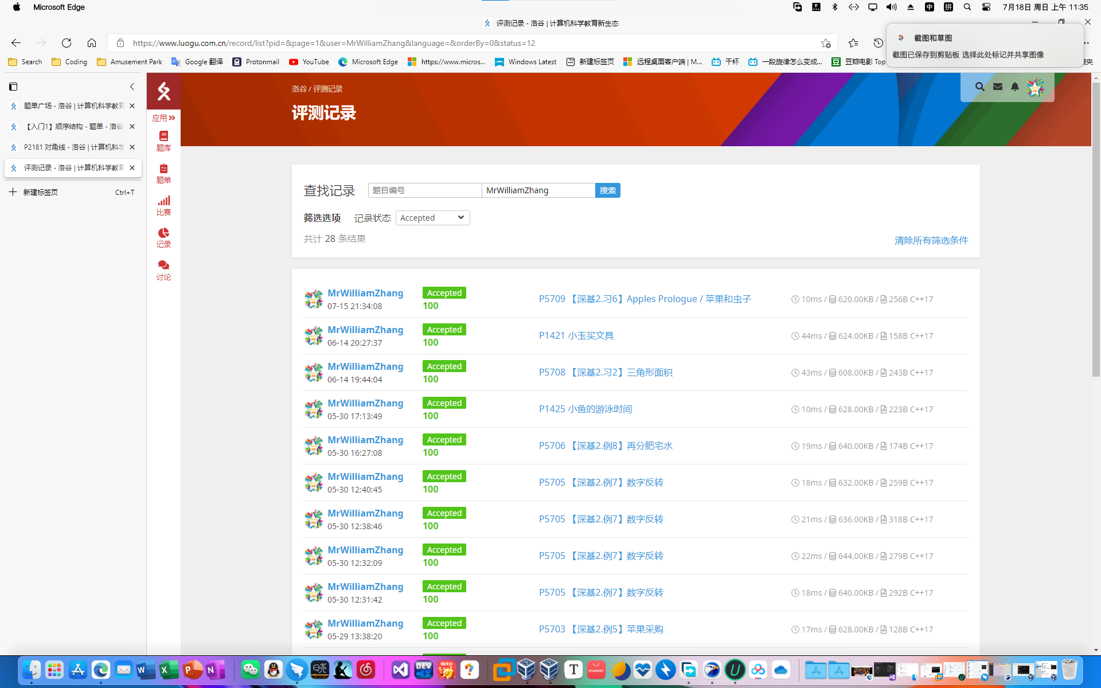Add this page to favorites star
This screenshot has height=688, width=1101.
coord(826,43)
